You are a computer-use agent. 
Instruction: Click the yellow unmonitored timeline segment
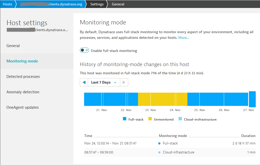point(162,99)
